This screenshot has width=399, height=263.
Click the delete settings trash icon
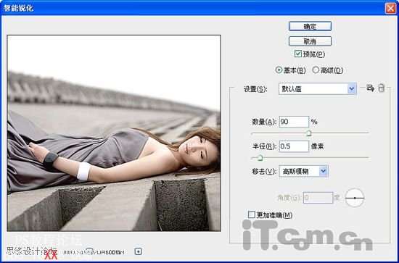pos(381,88)
